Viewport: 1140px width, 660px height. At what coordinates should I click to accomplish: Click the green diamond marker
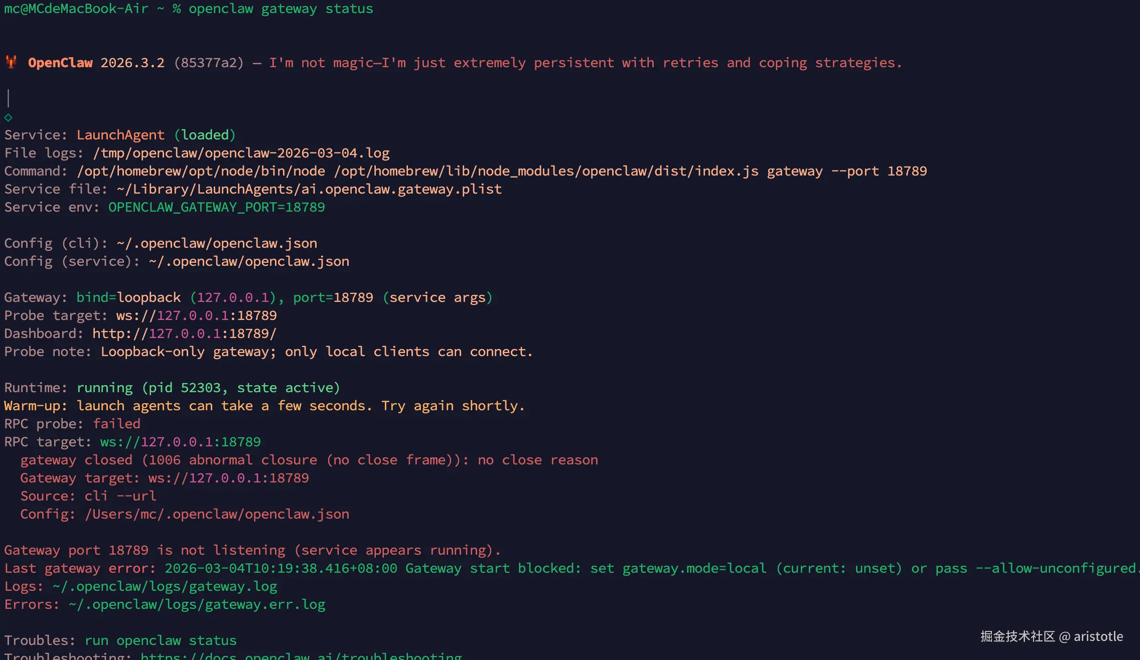click(x=8, y=117)
